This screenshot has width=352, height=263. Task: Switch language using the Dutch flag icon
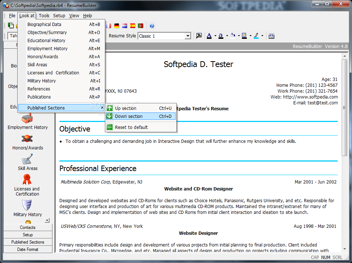[x=125, y=26]
